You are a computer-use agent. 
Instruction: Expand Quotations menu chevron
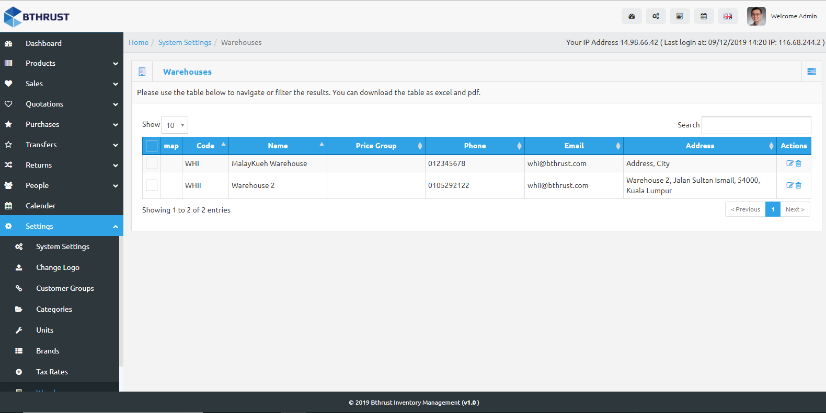pyautogui.click(x=116, y=104)
